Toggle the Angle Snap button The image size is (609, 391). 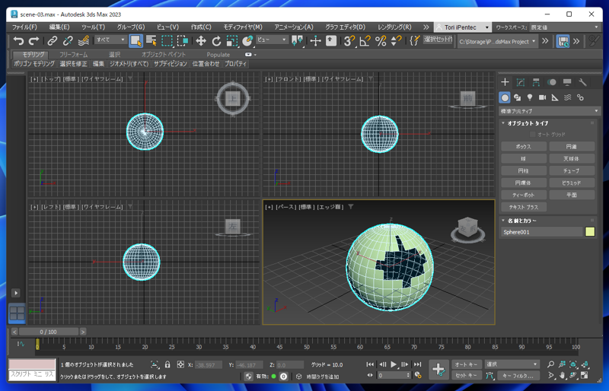point(365,40)
